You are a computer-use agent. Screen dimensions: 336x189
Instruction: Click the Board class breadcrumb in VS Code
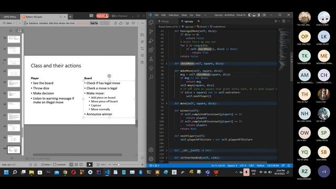pos(202,27)
